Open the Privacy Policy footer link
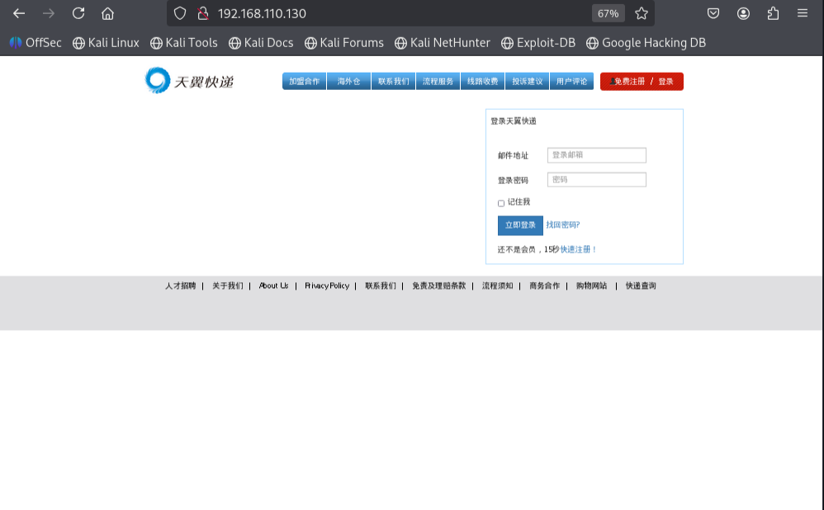This screenshot has width=824, height=510. tap(327, 286)
